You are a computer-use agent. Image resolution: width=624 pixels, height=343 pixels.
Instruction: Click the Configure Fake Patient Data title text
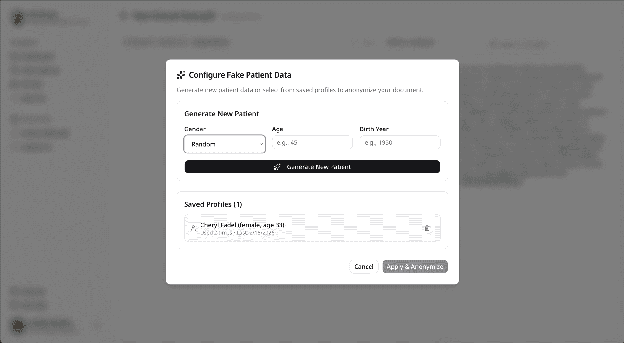[x=240, y=75]
